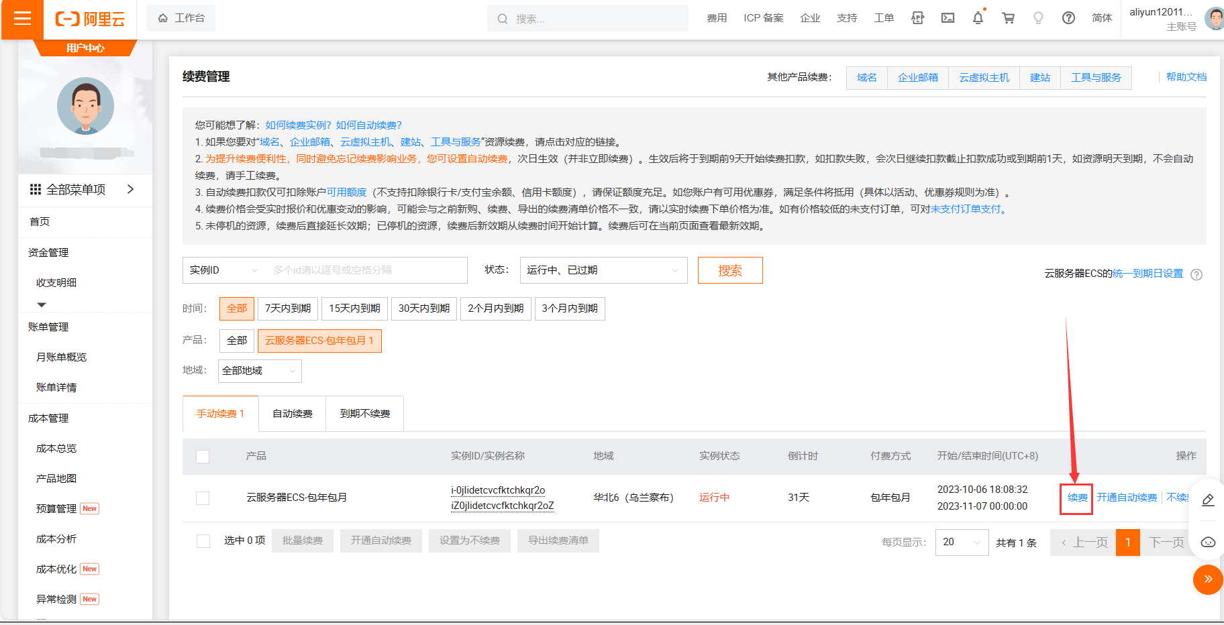The height and width of the screenshot is (625, 1224).
Task: Click the orange double-arrow floating button
Action: tap(1208, 579)
